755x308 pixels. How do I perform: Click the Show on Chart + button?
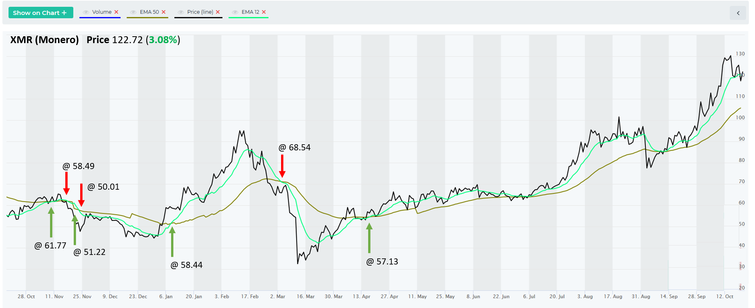click(x=40, y=13)
